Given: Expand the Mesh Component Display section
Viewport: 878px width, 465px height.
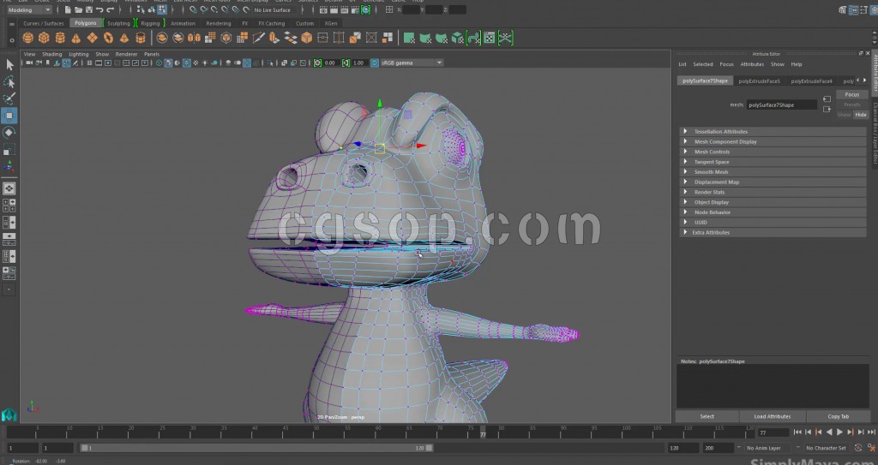Looking at the screenshot, I should coord(773,141).
